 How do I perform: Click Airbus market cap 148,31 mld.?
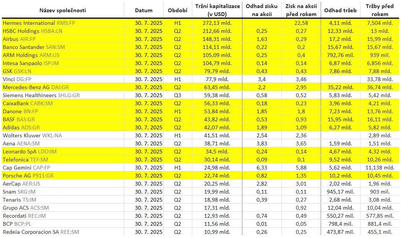[x=217, y=39]
